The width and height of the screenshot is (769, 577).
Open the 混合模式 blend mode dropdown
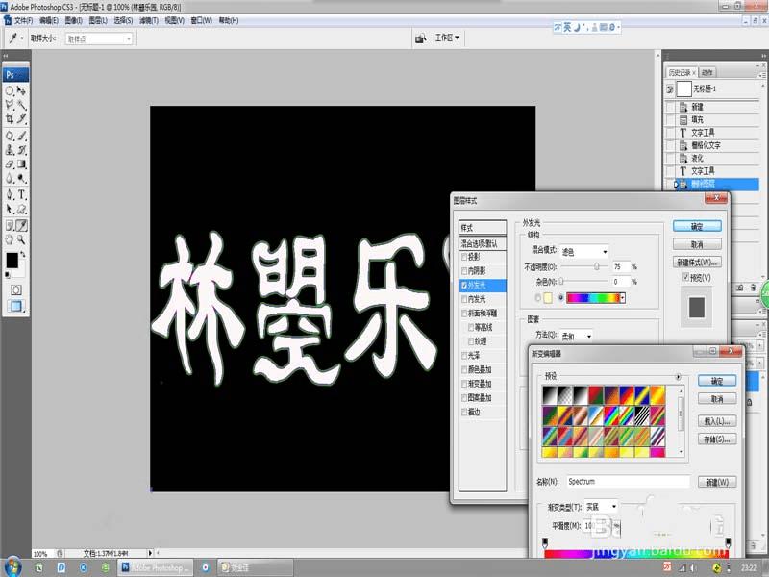(x=584, y=252)
